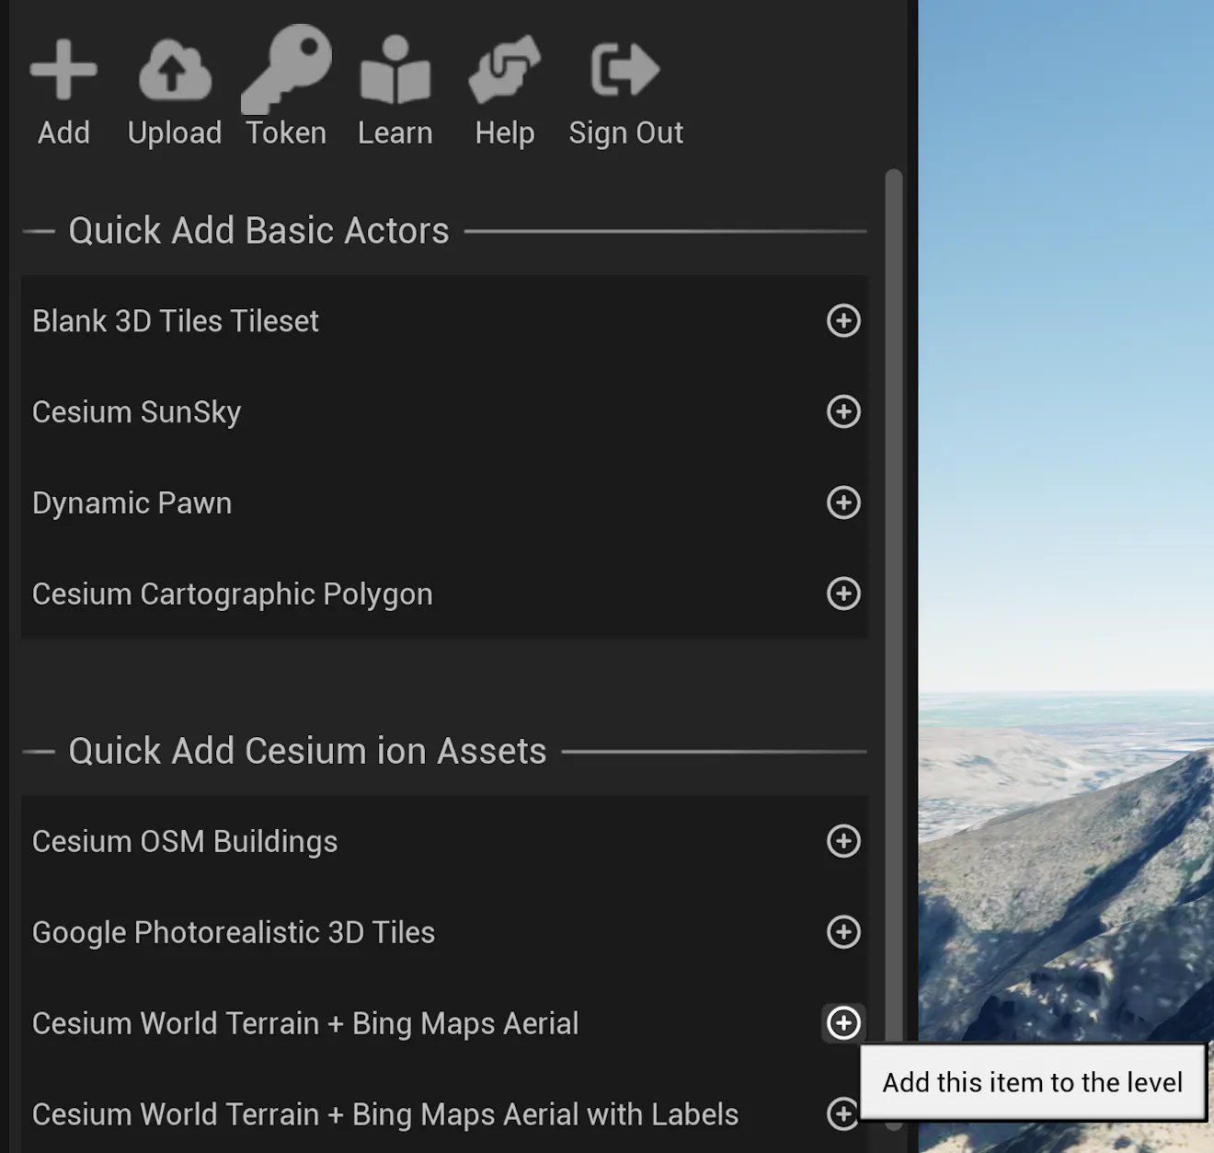
Task: Select the Cesium Cartographic Polygon text
Action: (x=233, y=594)
